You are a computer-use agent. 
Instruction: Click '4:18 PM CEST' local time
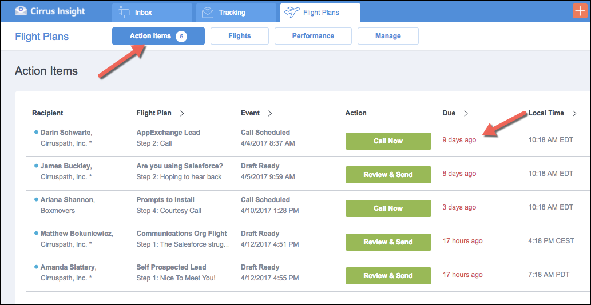pos(552,241)
